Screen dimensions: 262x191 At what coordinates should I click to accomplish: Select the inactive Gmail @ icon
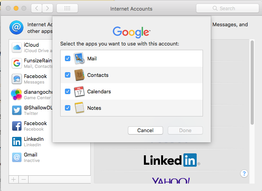coord(17,157)
